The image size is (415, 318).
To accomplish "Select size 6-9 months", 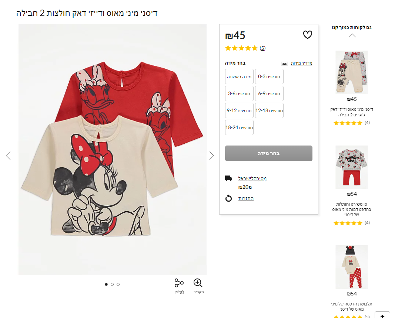I will click(x=269, y=93).
